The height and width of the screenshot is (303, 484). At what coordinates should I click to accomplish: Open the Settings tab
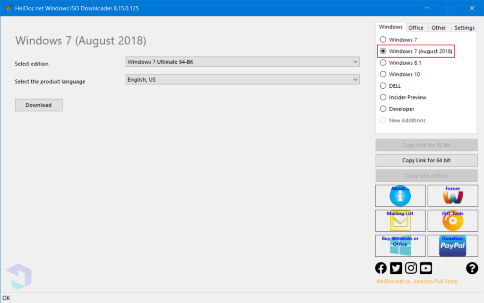tap(464, 27)
